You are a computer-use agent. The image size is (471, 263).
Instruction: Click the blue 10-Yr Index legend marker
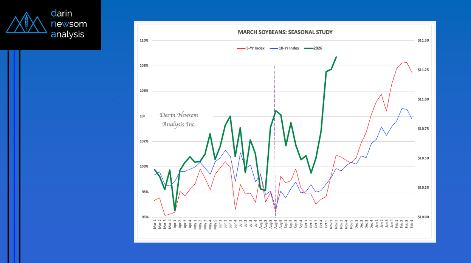point(272,48)
